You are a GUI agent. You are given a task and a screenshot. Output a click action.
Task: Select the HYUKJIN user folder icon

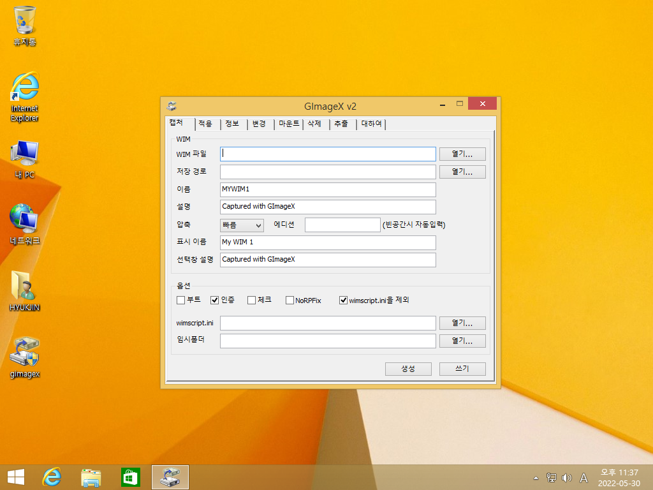pyautogui.click(x=25, y=291)
